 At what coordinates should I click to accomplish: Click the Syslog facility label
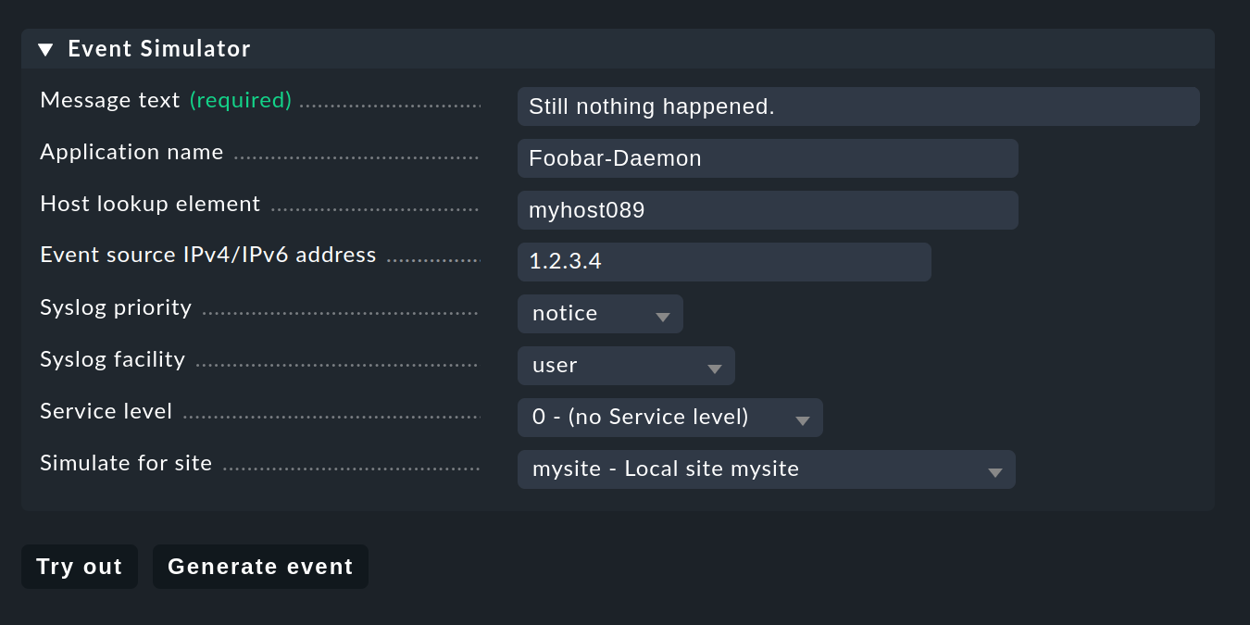[x=113, y=359]
